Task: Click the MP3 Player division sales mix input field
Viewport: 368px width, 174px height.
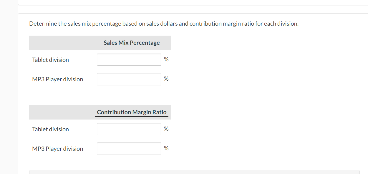Action: (x=129, y=79)
